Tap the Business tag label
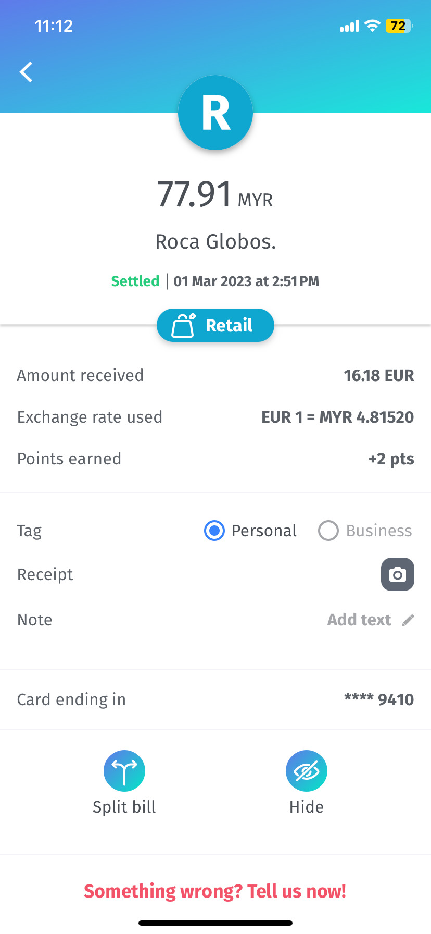This screenshot has width=431, height=934. 379,531
